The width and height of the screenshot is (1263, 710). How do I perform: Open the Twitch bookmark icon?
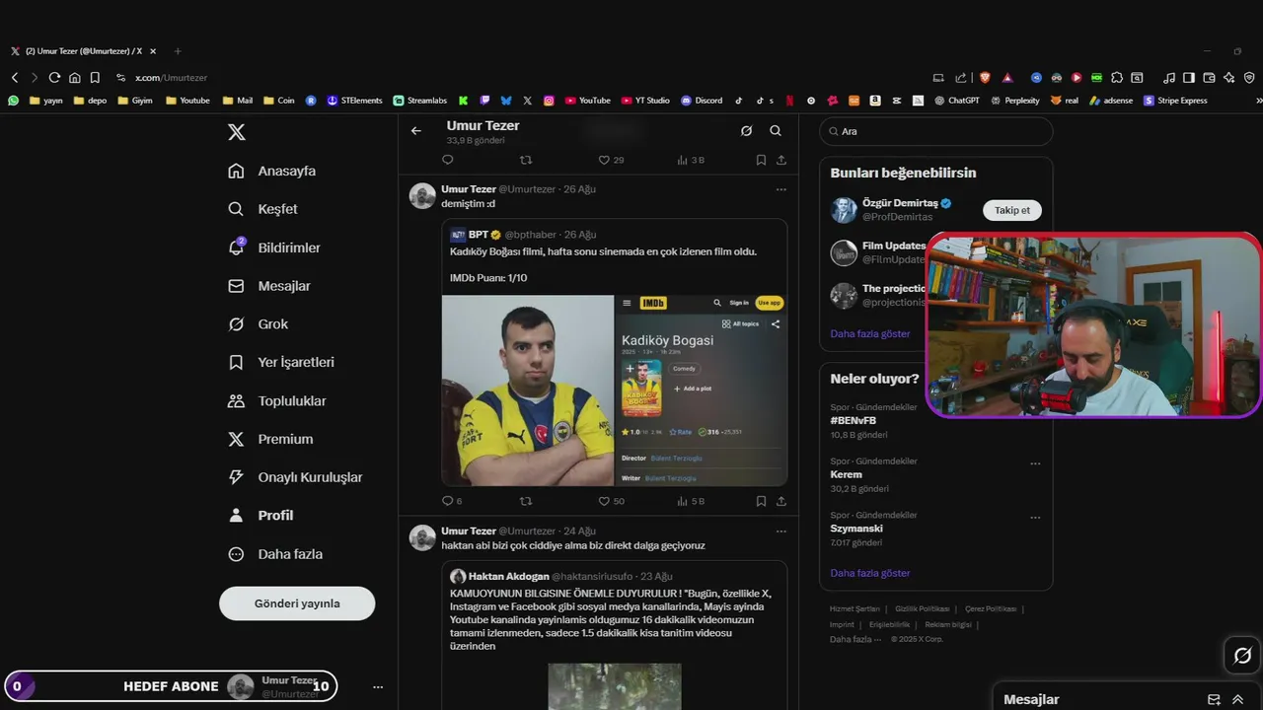coord(484,100)
